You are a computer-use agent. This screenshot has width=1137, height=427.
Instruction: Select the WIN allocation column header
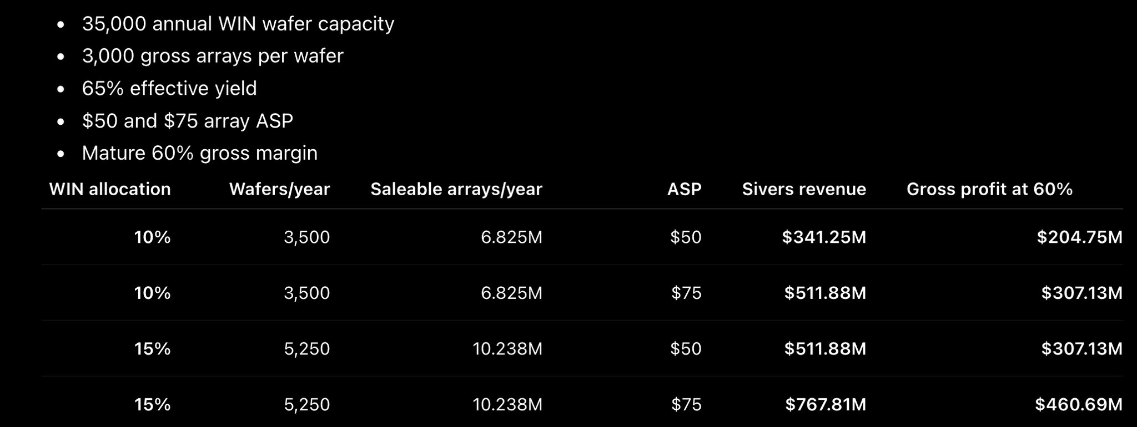[x=110, y=189]
